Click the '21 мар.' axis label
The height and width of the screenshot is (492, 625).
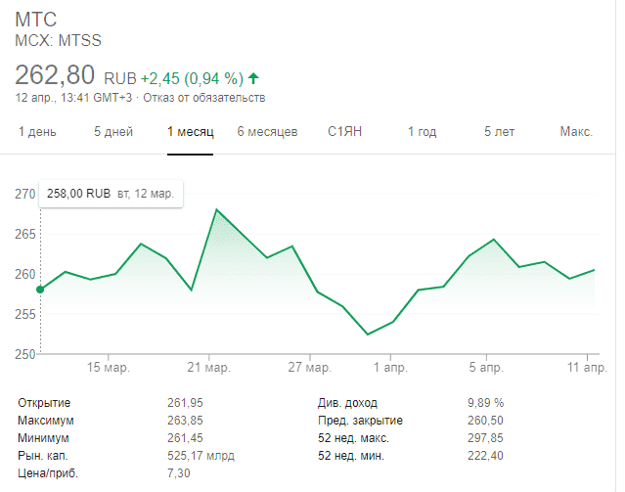coord(209,367)
